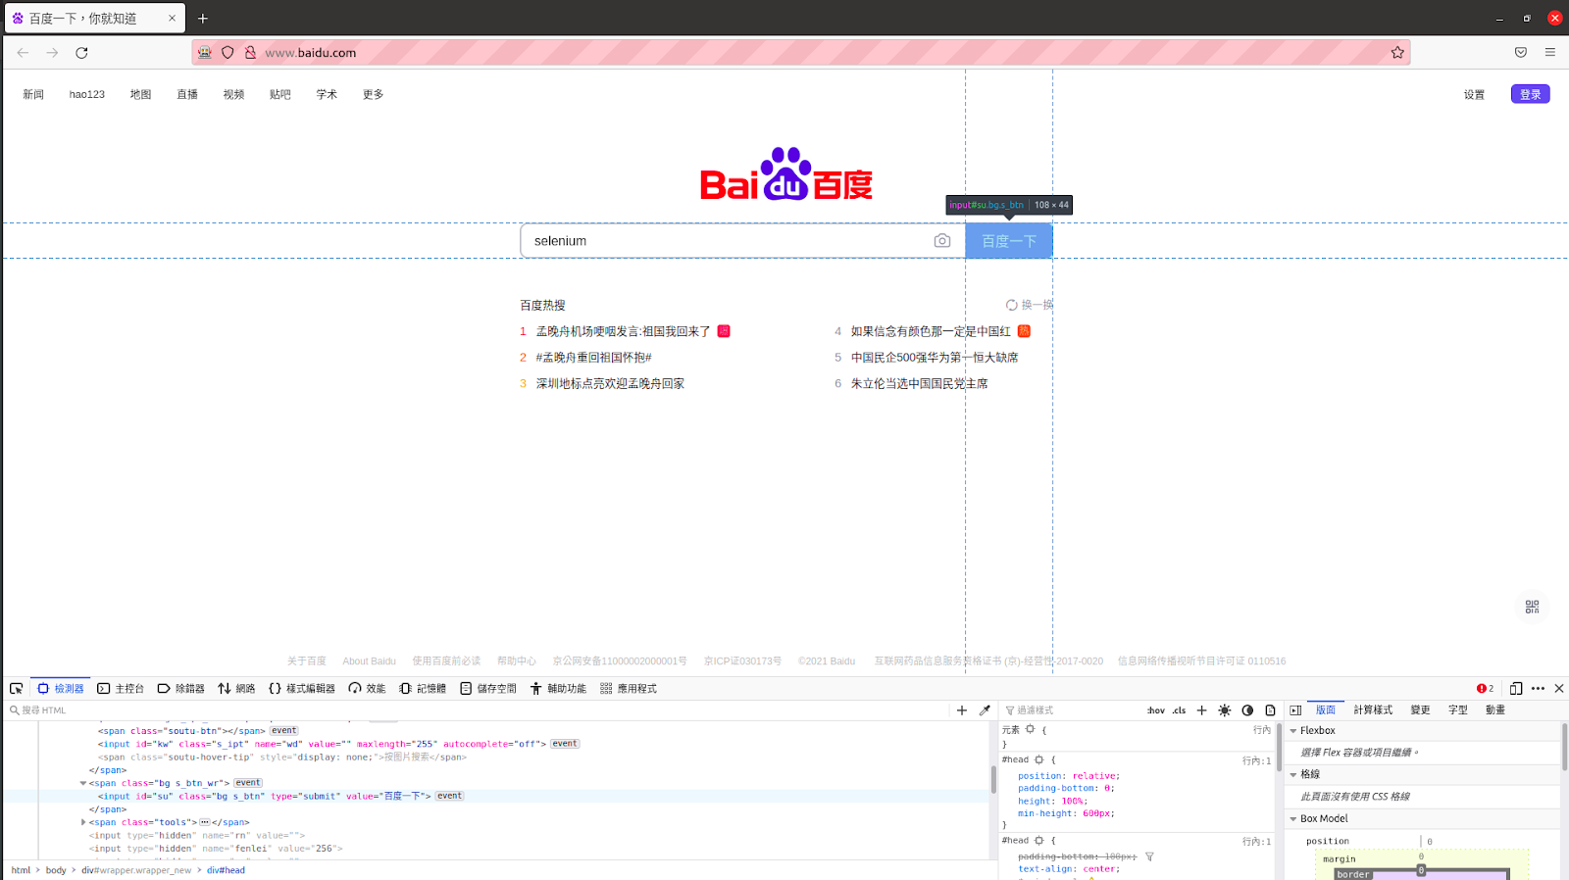
Task: Open the 新闻 navigation link
Action: pyautogui.click(x=33, y=95)
